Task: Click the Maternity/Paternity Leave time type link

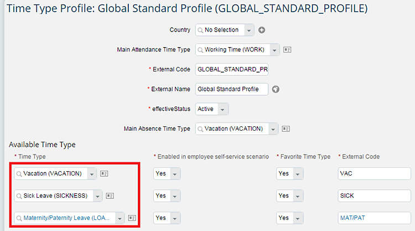Action: click(66, 218)
